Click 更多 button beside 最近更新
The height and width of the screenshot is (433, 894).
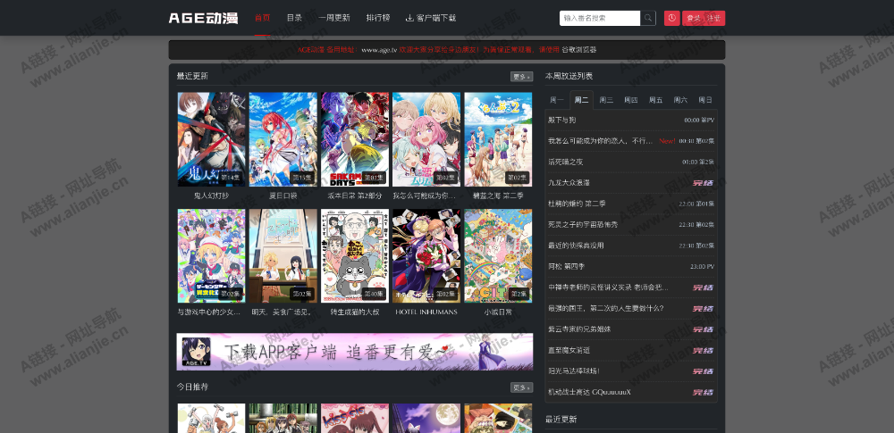click(522, 77)
